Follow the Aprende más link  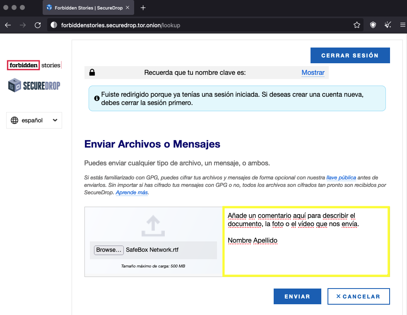[131, 193]
